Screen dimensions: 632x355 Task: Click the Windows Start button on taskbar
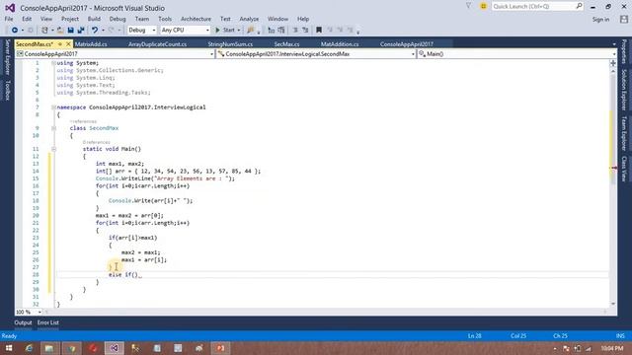tap(9, 348)
